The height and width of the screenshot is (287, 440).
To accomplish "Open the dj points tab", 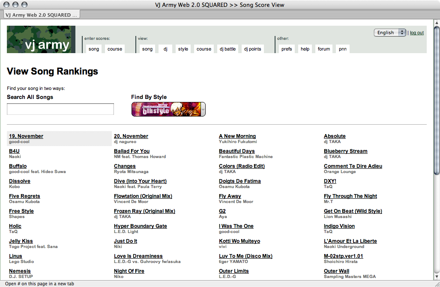I will click(x=252, y=49).
